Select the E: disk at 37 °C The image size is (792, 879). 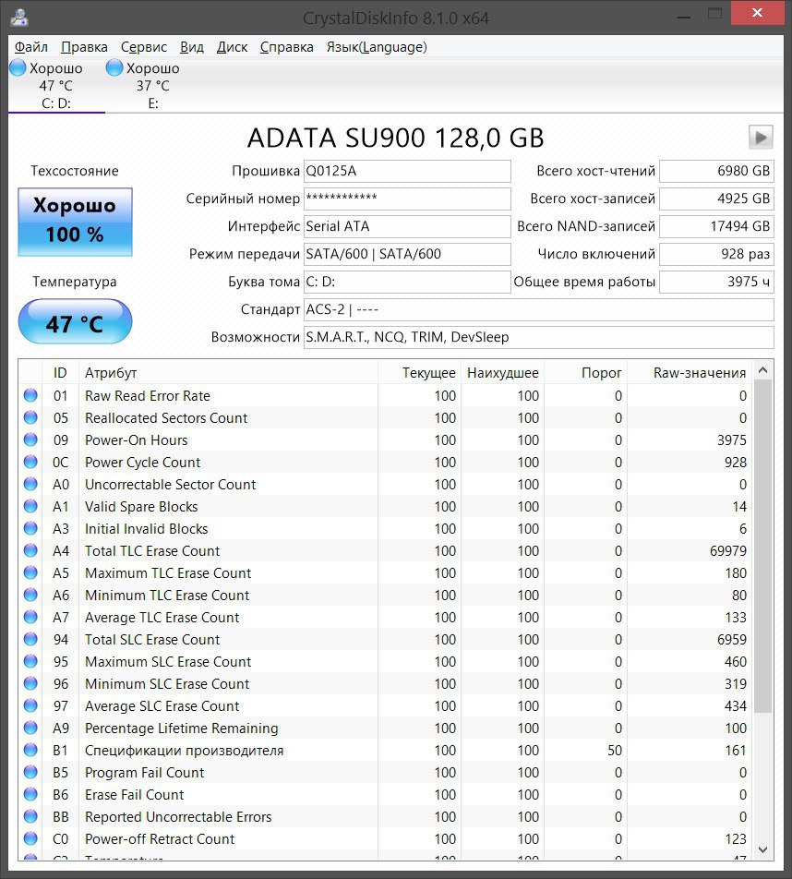[152, 86]
